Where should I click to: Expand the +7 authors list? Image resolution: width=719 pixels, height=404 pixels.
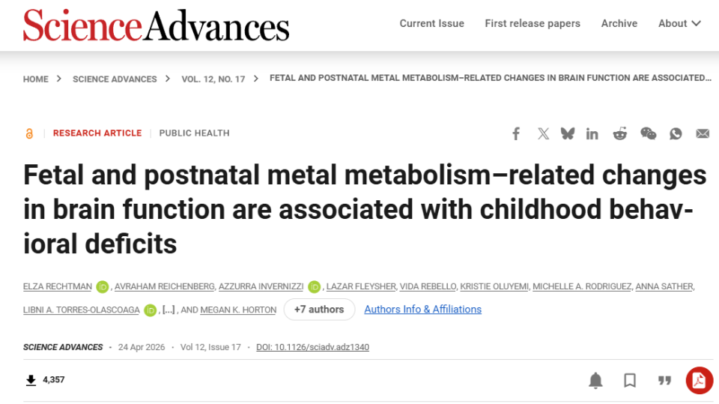tap(319, 310)
